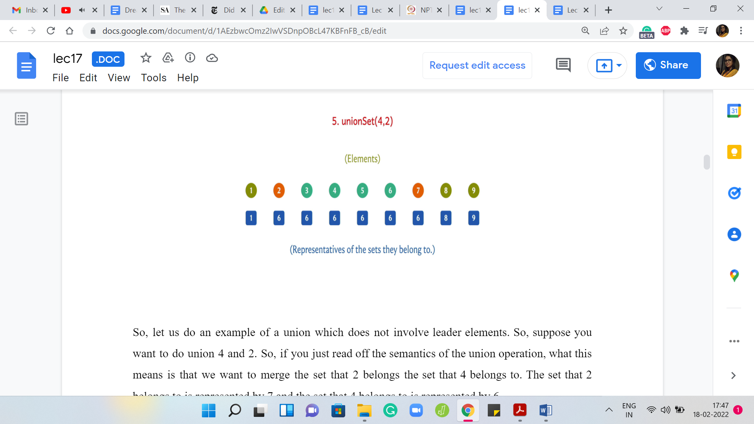Click the Add to Drive icon
This screenshot has height=424, width=754.
[x=168, y=58]
